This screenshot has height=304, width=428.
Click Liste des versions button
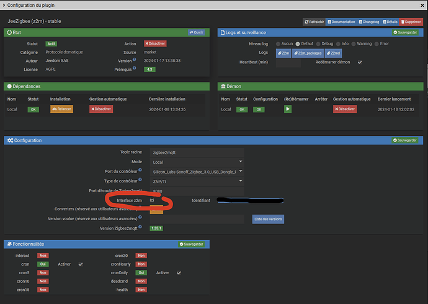point(268,219)
